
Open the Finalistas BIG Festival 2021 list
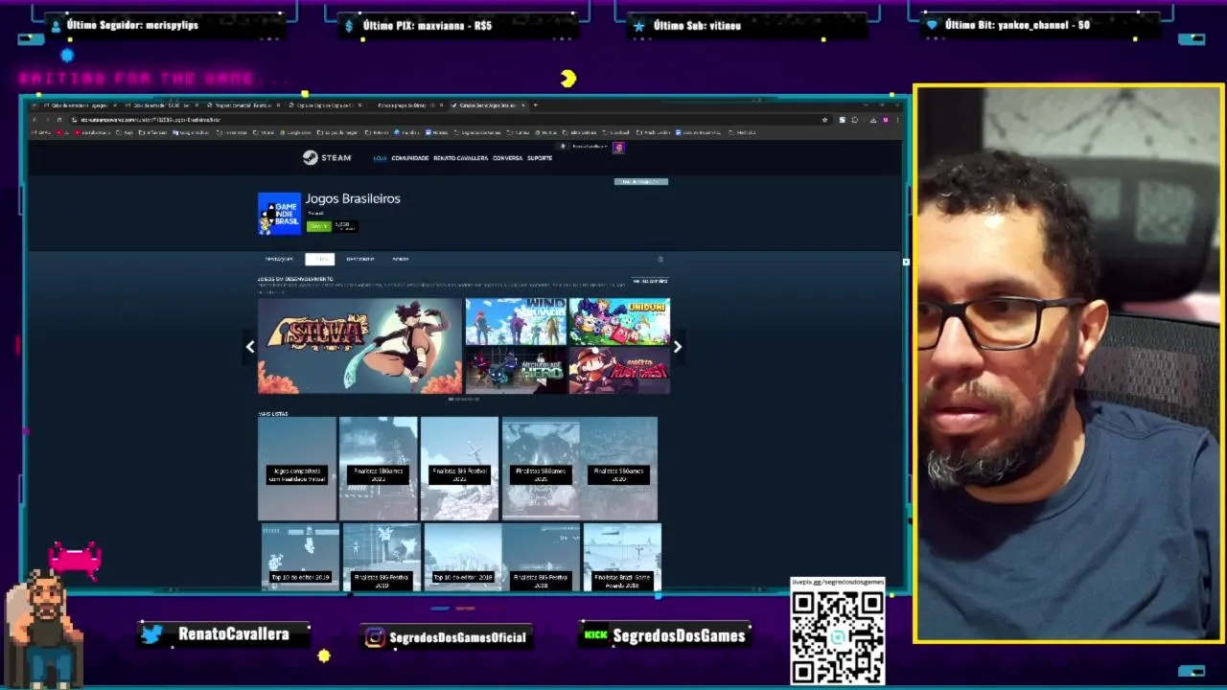[459, 469]
